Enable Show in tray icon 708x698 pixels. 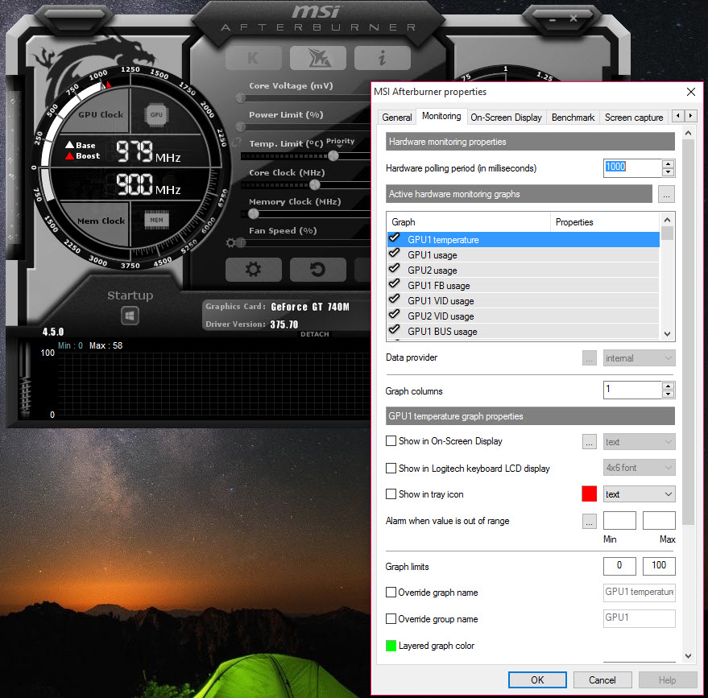coord(391,494)
